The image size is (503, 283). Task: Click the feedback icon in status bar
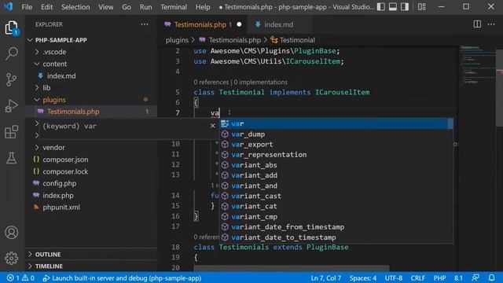pyautogui.click(x=475, y=277)
